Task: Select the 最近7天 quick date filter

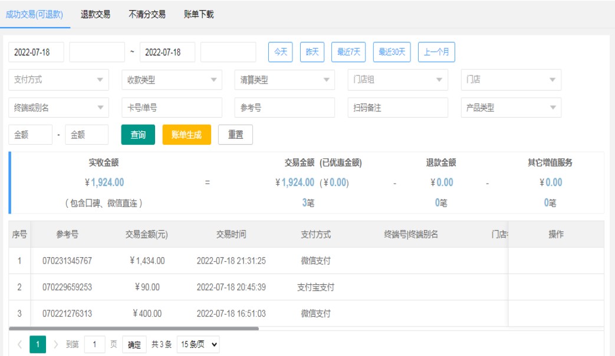Action: (x=348, y=52)
